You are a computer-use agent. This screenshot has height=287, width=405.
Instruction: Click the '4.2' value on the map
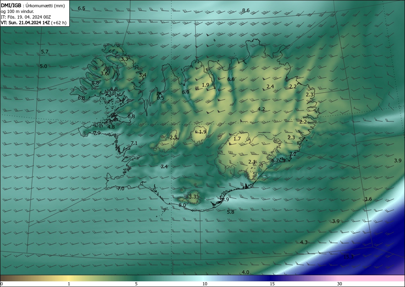tap(261, 109)
